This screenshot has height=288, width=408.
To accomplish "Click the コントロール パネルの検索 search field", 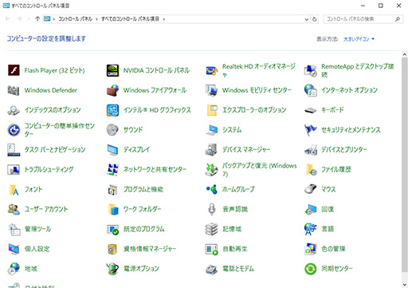I will coord(359,19).
